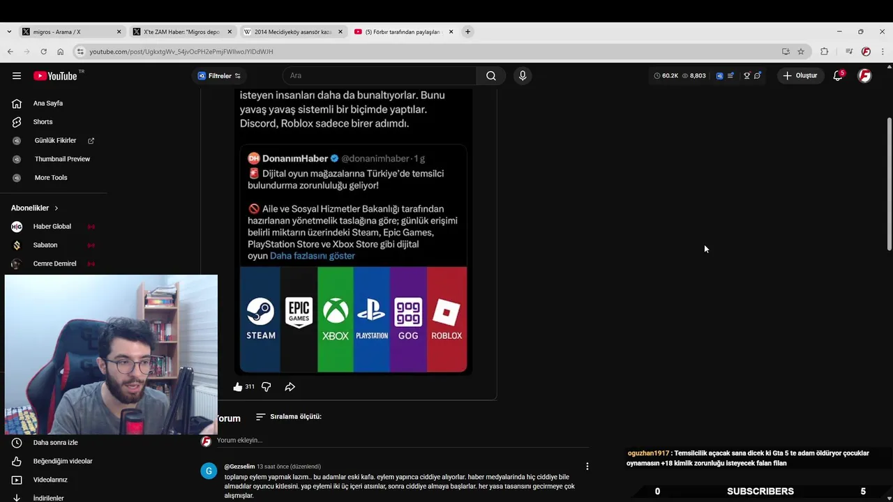Open @Gezselim commenter profile name

pos(239,466)
